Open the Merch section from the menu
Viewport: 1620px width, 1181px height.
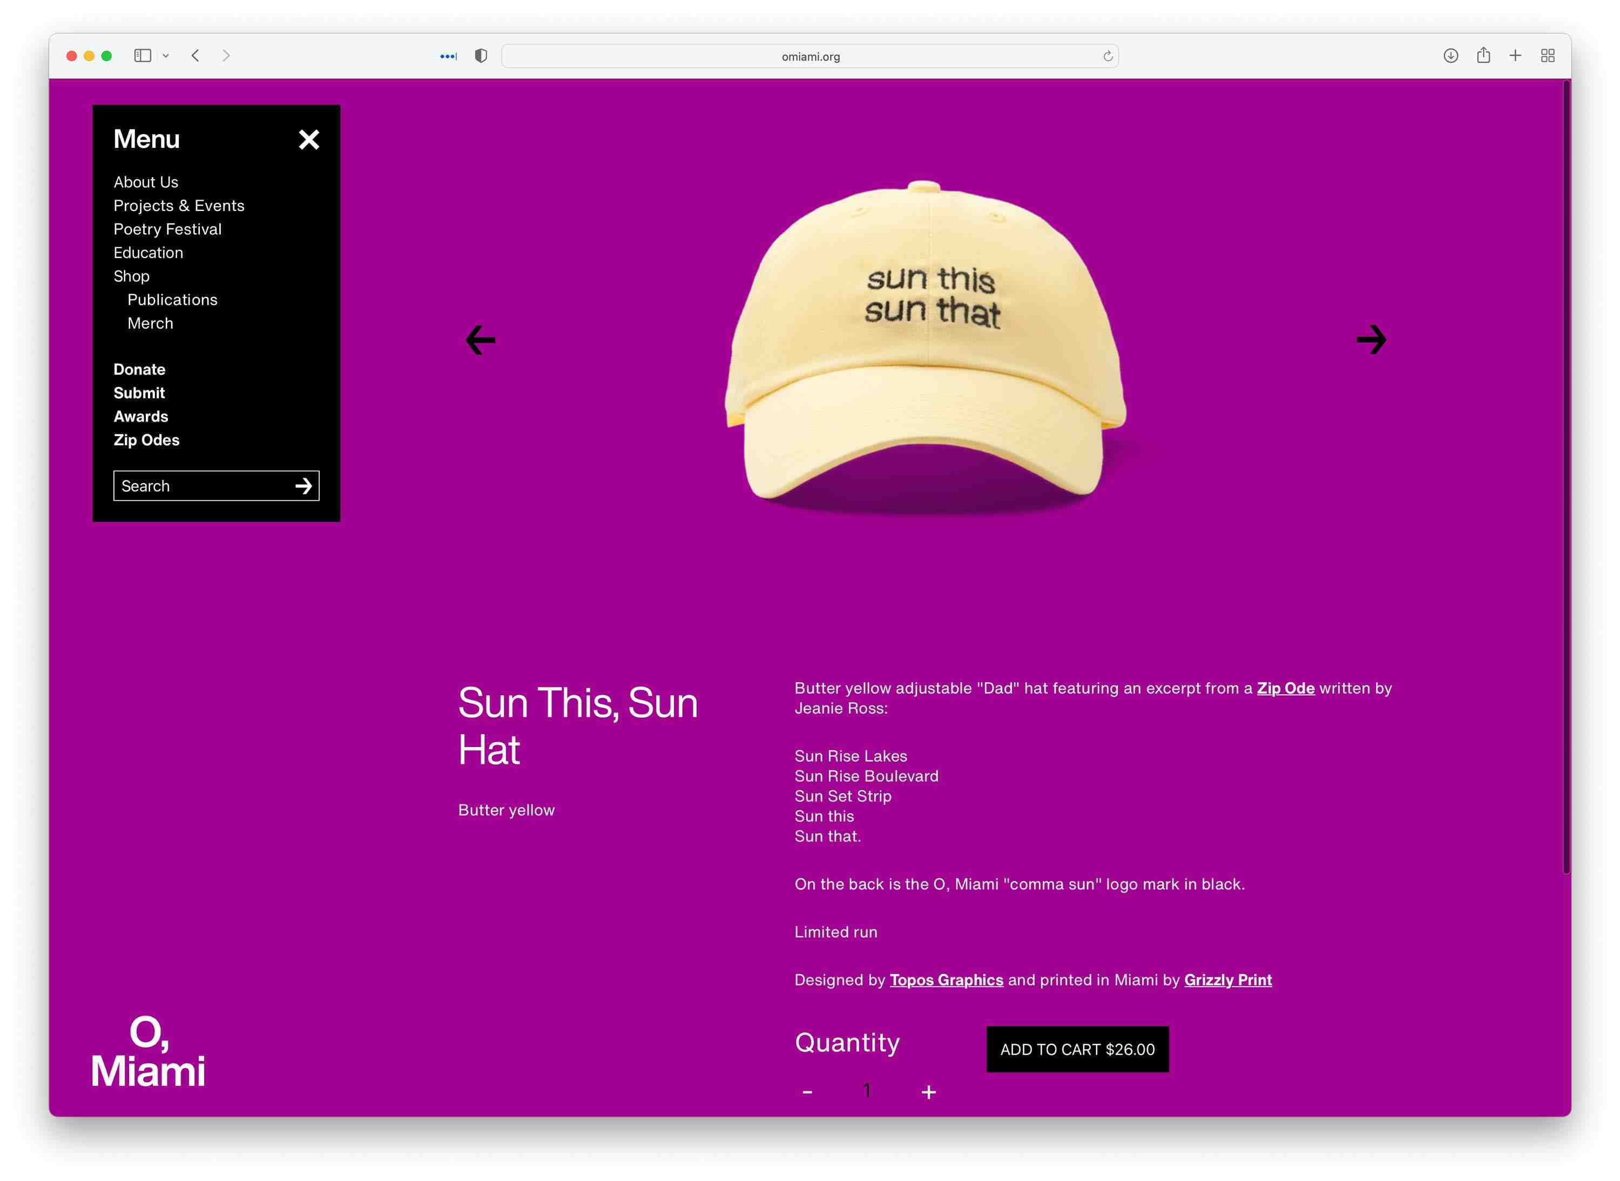pos(150,323)
